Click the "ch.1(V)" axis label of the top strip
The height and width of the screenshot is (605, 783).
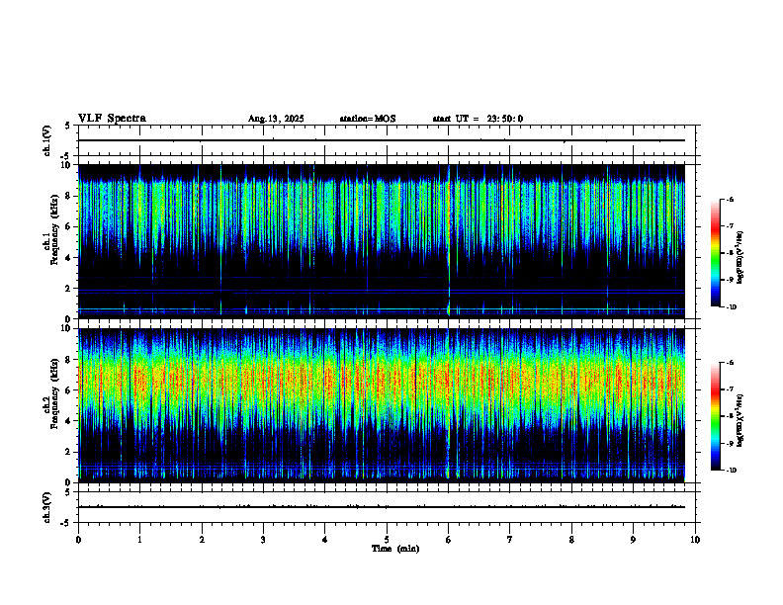(x=46, y=140)
